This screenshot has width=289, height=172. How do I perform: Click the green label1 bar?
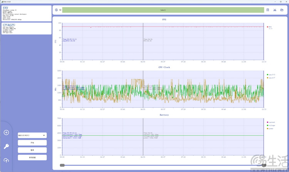point(163,10)
